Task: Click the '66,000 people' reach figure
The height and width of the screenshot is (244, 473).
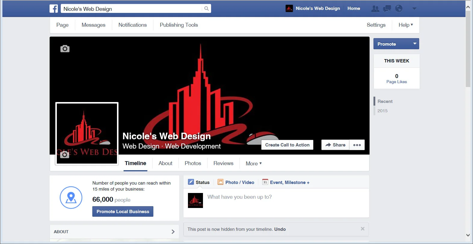Action: (x=111, y=200)
